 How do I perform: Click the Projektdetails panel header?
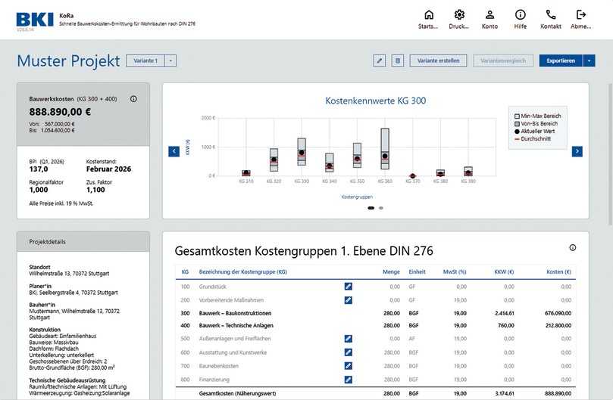click(x=83, y=242)
